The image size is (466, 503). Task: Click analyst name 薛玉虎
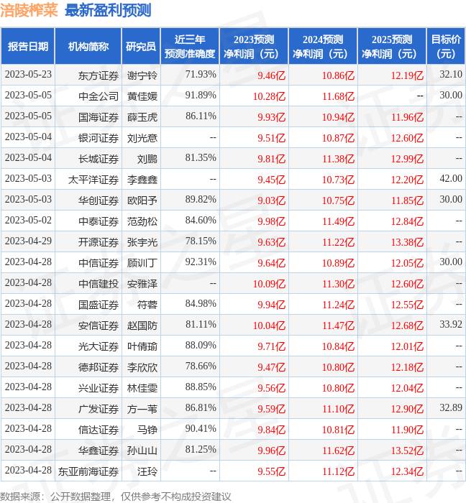click(x=142, y=117)
